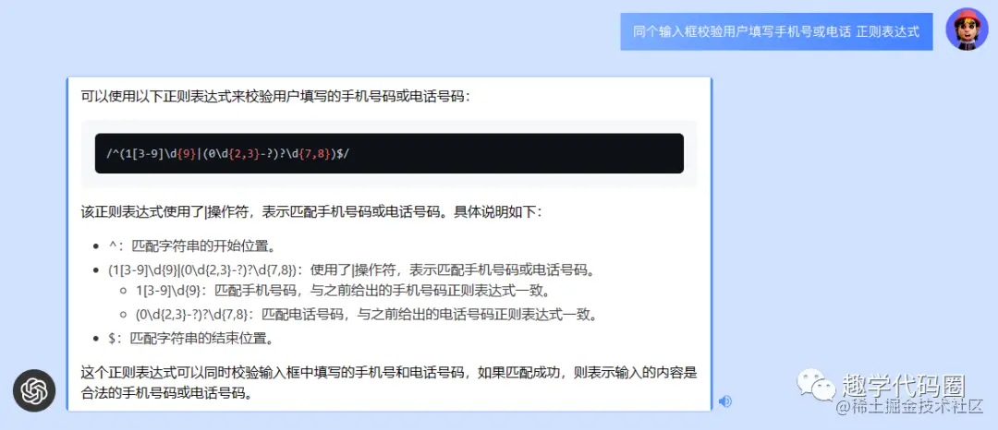Click the intro line 可以使用以下正则表达式
This screenshot has height=430, width=998.
(275, 97)
